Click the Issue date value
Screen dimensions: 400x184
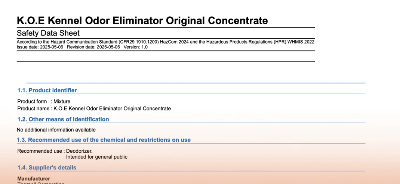(x=52, y=47)
